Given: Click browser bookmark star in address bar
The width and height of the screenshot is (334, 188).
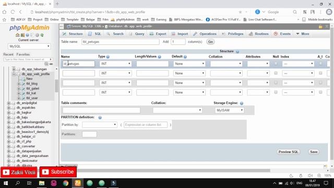Looking at the screenshot, I should [240, 12].
